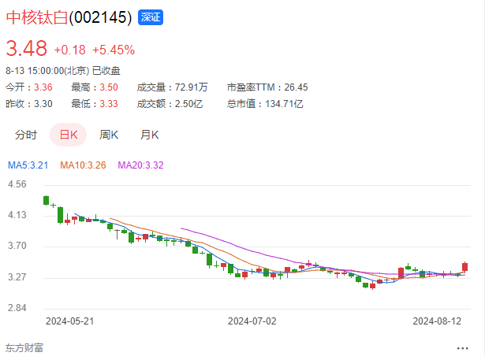Click the 最低 3.33 value

pos(109,104)
